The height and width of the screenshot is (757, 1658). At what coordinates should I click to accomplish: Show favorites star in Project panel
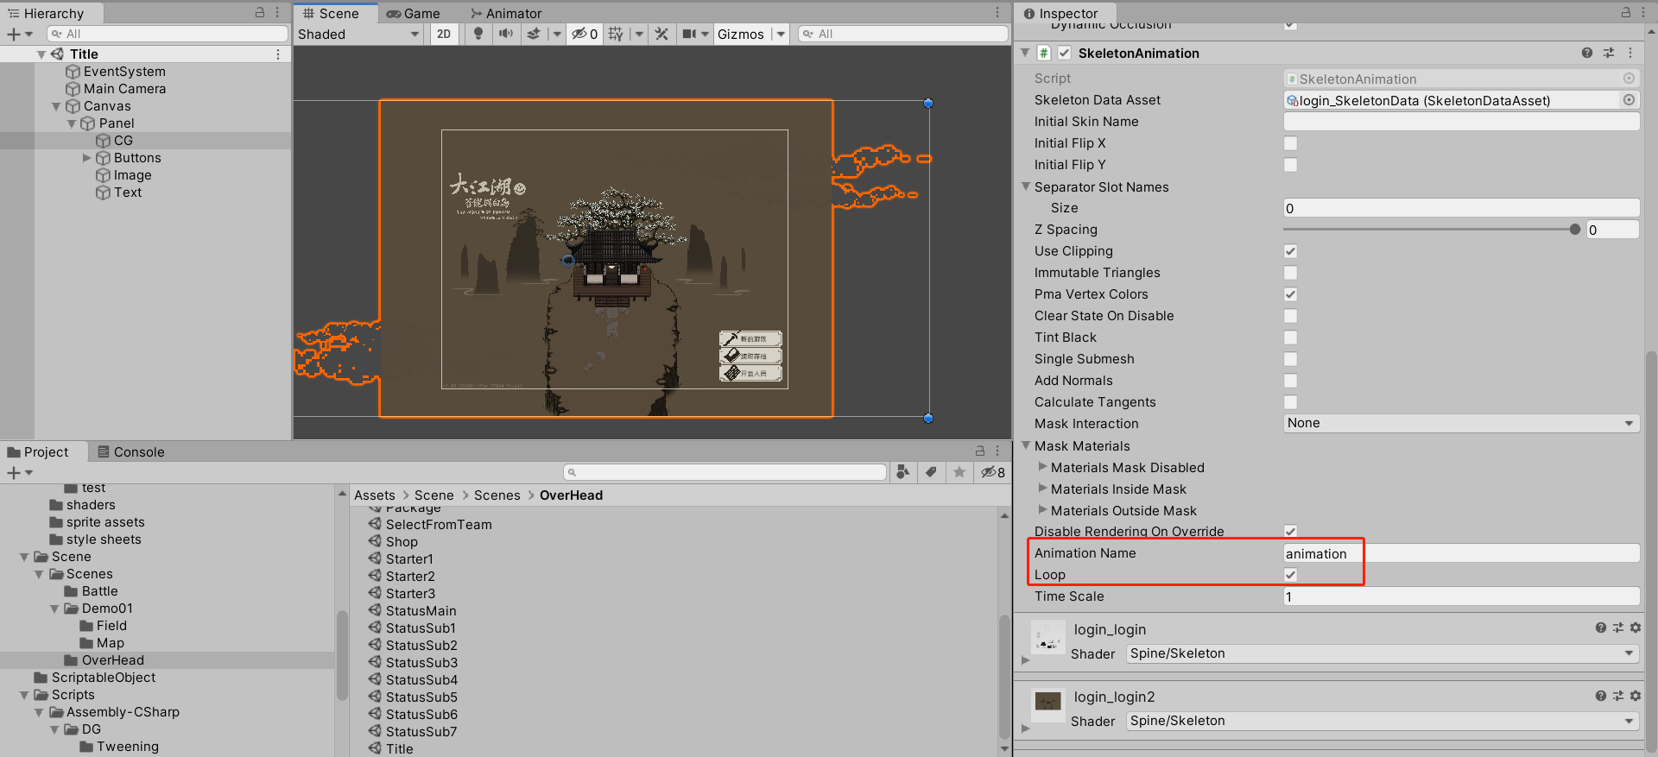[x=959, y=472]
